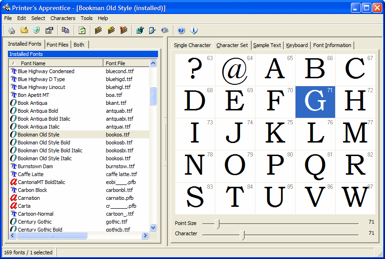This screenshot has height=259, width=385.
Task: Click the red icon beside Carta
Action: 14,206
